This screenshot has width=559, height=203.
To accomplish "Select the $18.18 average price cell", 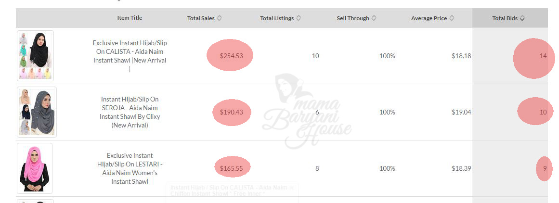I will point(461,56).
